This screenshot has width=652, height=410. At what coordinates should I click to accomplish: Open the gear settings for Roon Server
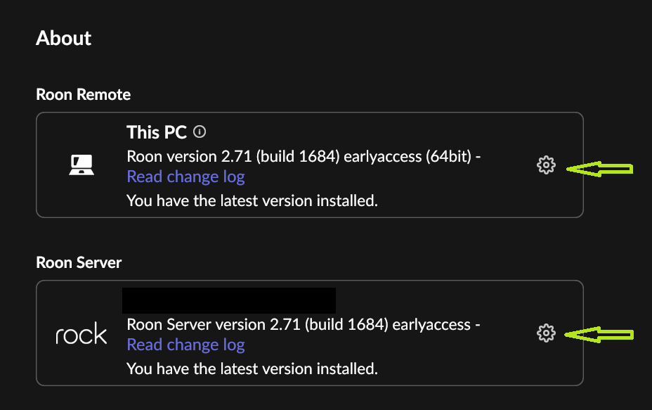[x=546, y=333]
